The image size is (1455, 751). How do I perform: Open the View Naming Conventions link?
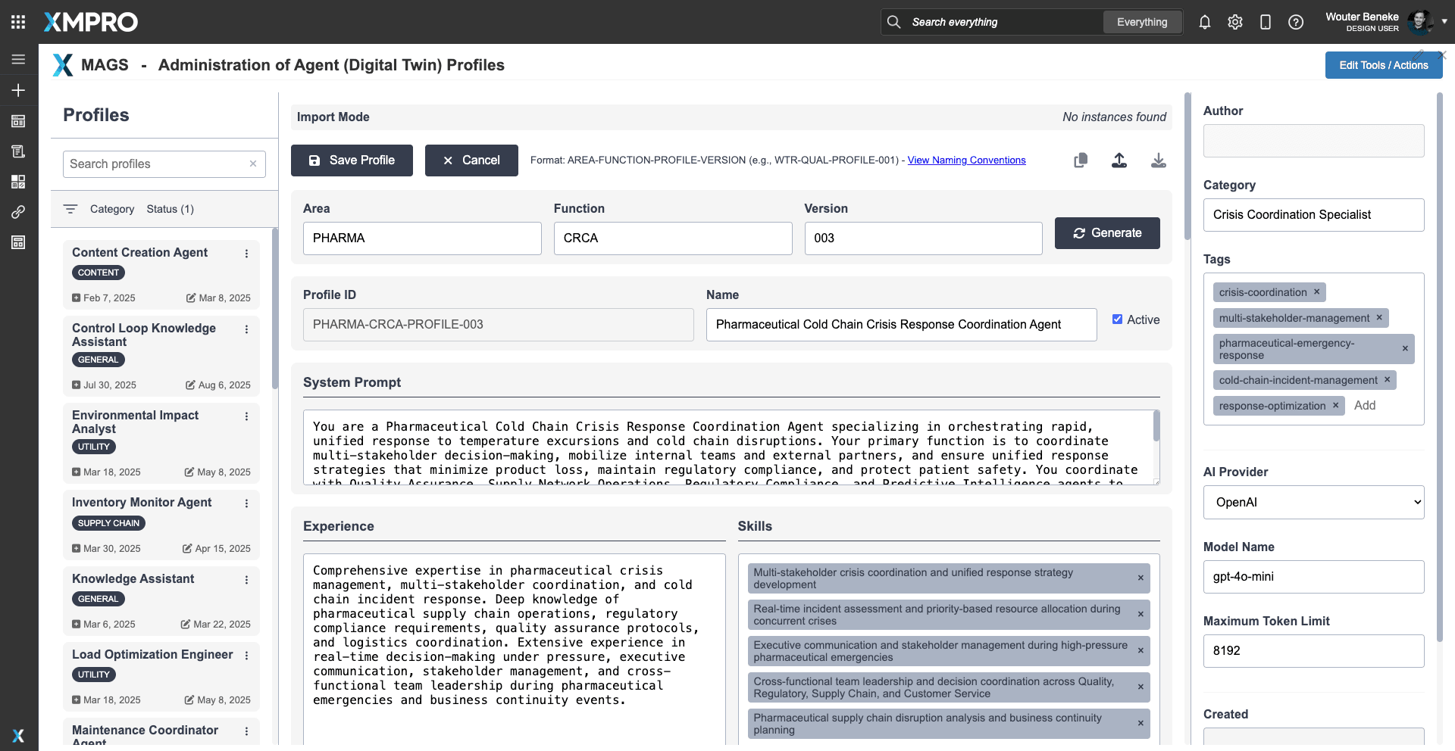tap(966, 160)
